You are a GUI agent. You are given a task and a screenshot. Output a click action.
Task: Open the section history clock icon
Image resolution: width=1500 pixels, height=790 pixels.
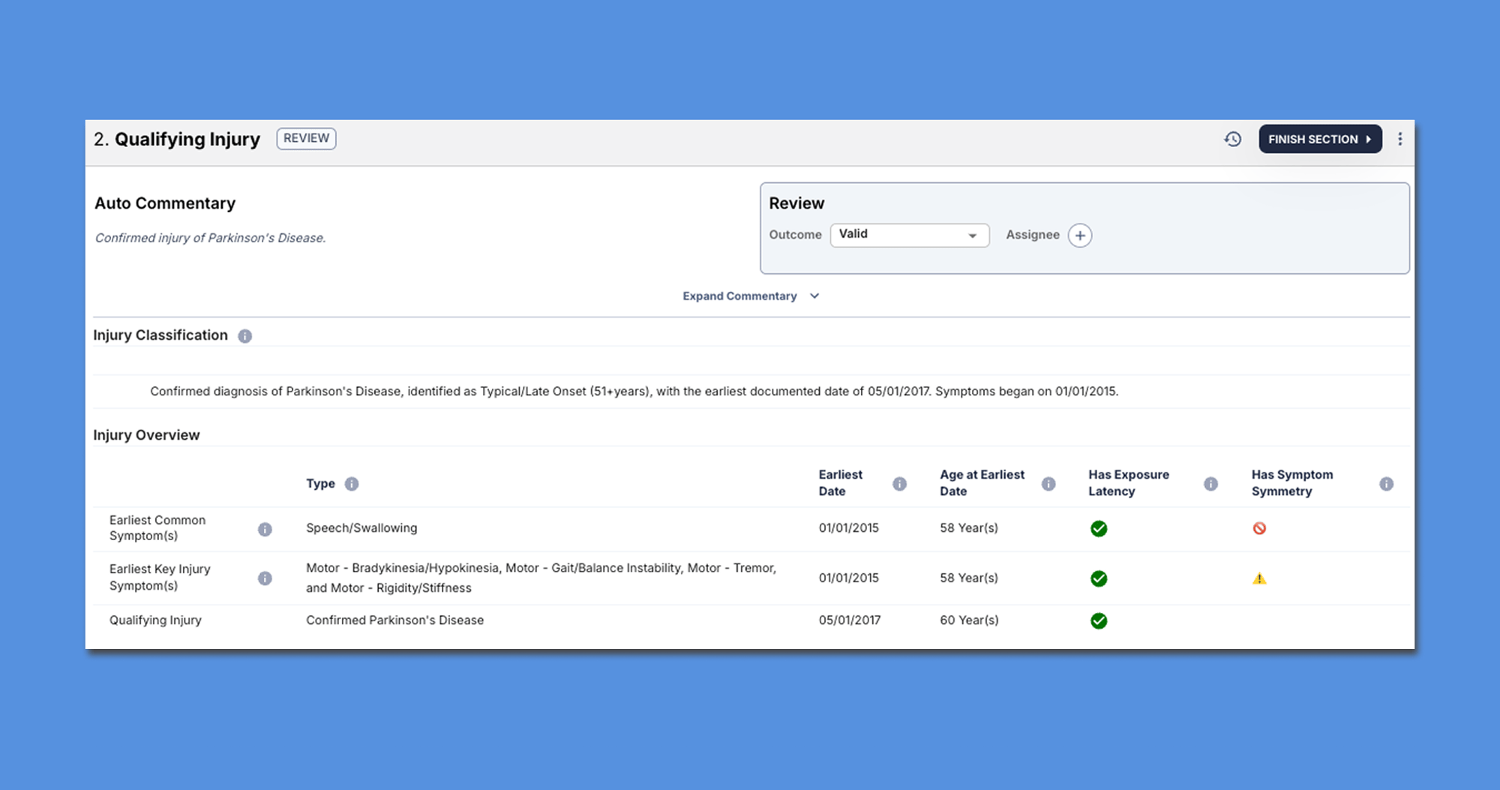pyautogui.click(x=1232, y=139)
